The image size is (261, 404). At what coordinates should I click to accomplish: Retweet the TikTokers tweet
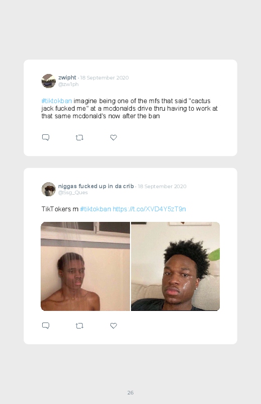pyautogui.click(x=79, y=326)
